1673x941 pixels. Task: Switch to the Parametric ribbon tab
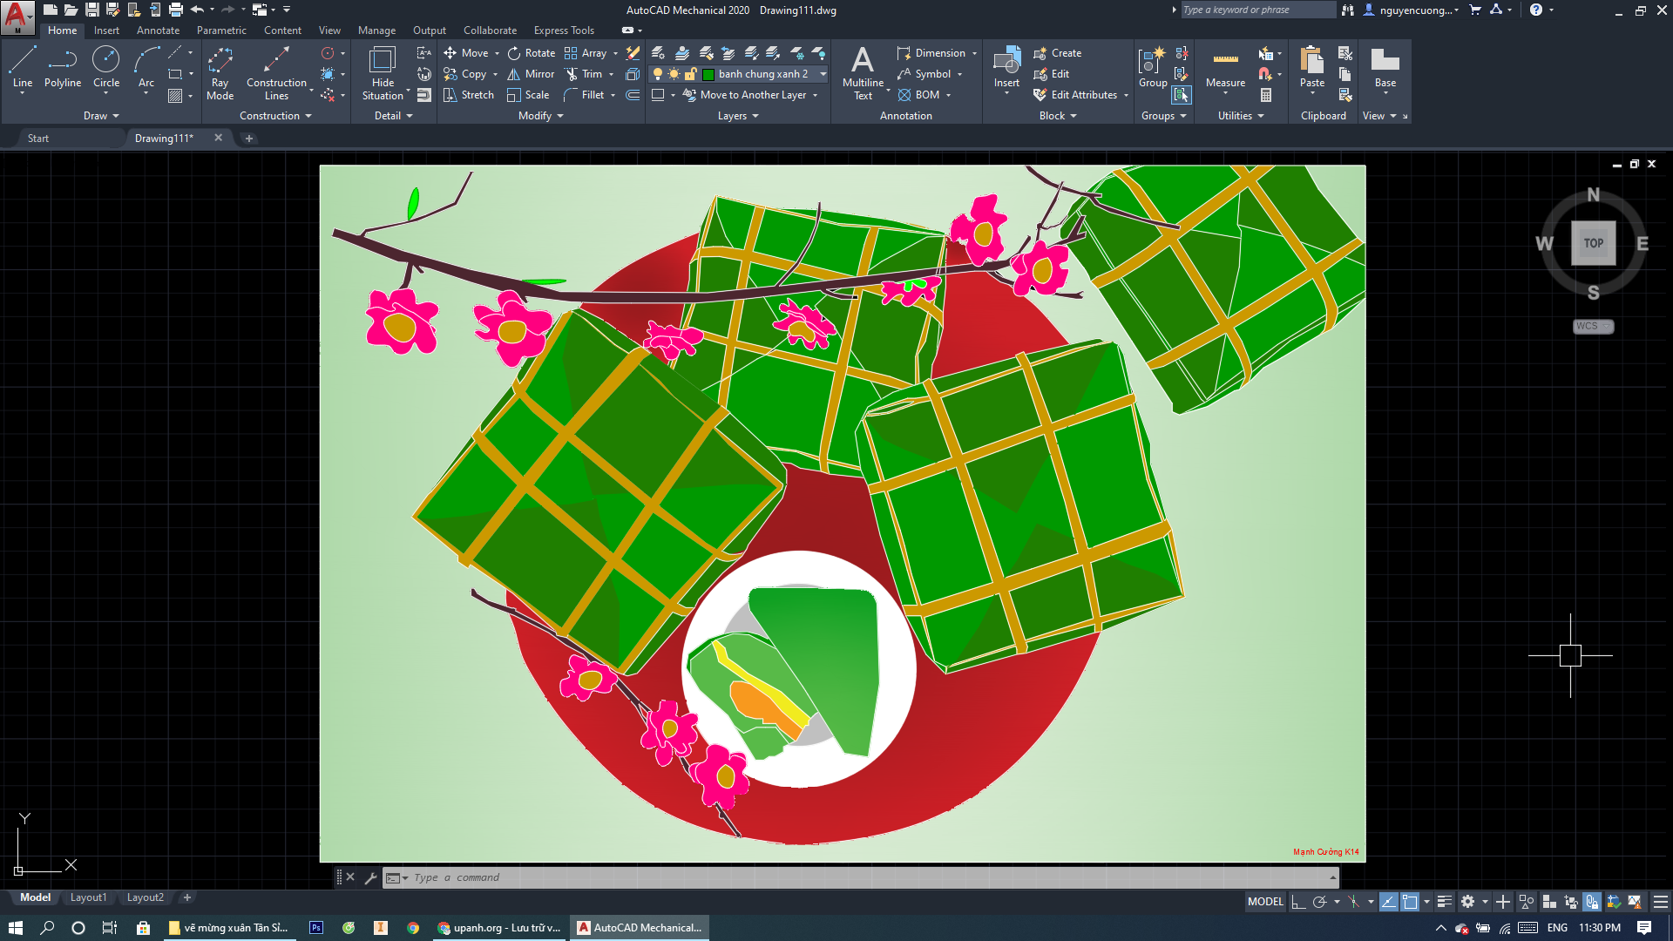coord(221,30)
